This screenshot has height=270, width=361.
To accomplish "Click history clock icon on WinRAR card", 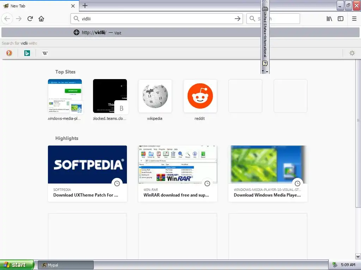I will click(x=207, y=184).
